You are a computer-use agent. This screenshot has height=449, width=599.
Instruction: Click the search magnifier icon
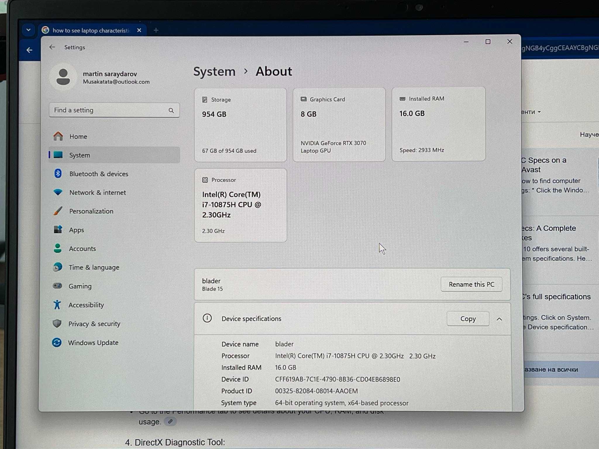click(x=171, y=110)
